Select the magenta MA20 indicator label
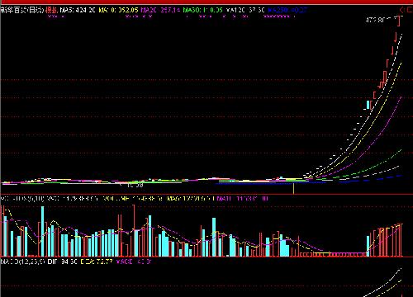This screenshot has width=413, height=297. coord(160,10)
